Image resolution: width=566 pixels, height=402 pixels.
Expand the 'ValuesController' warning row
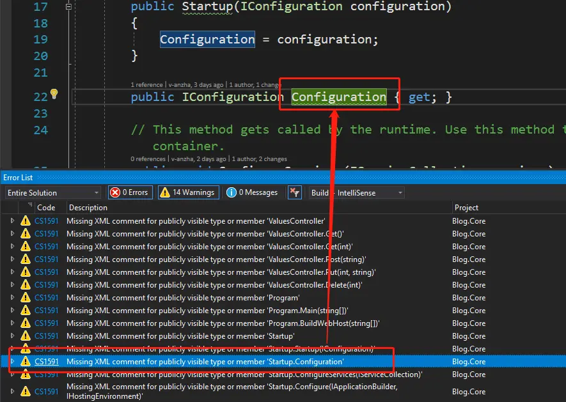pyautogui.click(x=12, y=220)
